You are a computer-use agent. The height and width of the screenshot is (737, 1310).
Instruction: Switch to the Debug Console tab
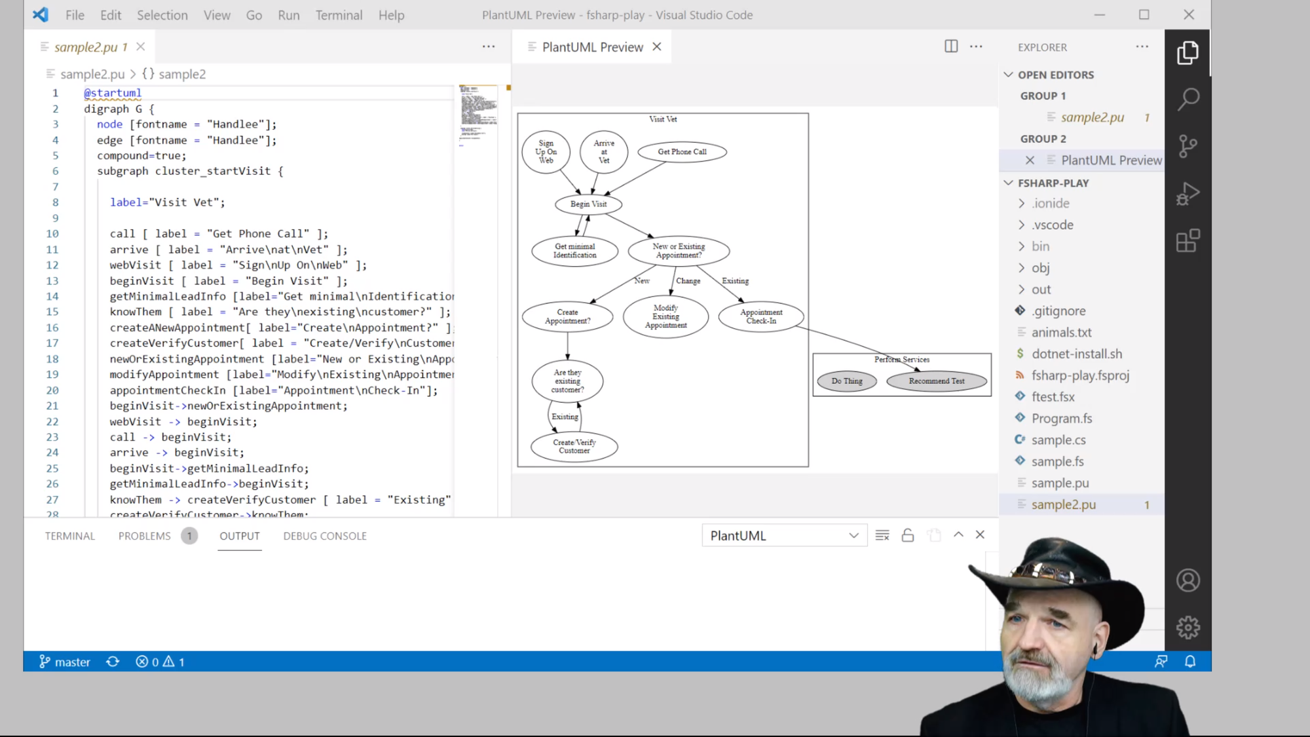pyautogui.click(x=325, y=536)
